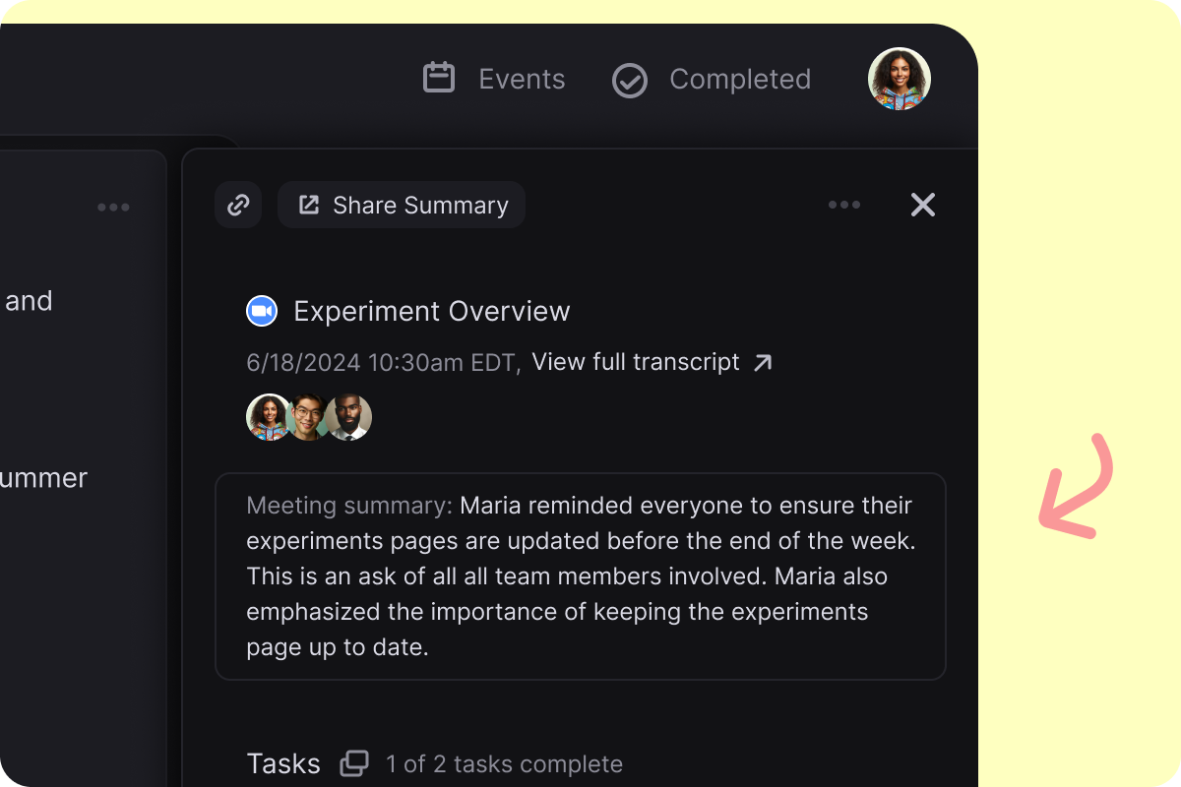This screenshot has width=1181, height=787.
Task: Open the Events tab
Action: tap(494, 79)
